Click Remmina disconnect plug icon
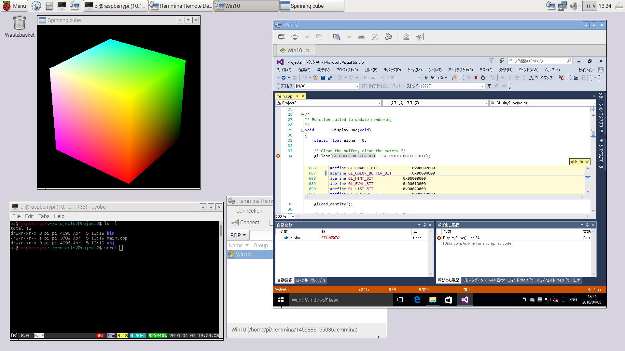 [419, 37]
